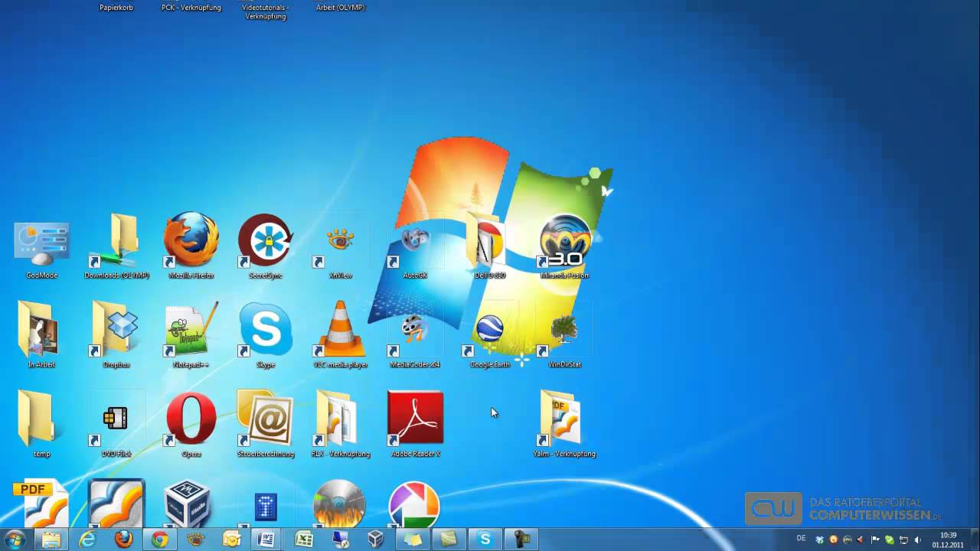Select the PCK - Verknüpfung label
Screen dimensions: 980x551
tap(191, 8)
